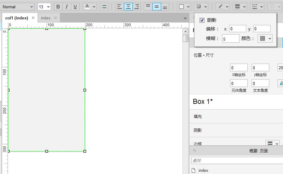This screenshot has width=283, height=174.
Task: Align text to the left
Action: [119, 6]
